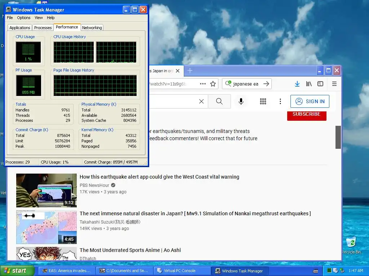Image resolution: width=369 pixels, height=276 pixels.
Task: Open the Options menu in Task Manager
Action: click(x=23, y=18)
